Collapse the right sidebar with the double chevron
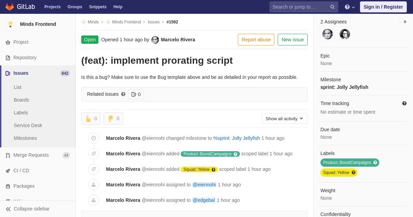Viewport: 413px width, 217px height. tap(405, 22)
